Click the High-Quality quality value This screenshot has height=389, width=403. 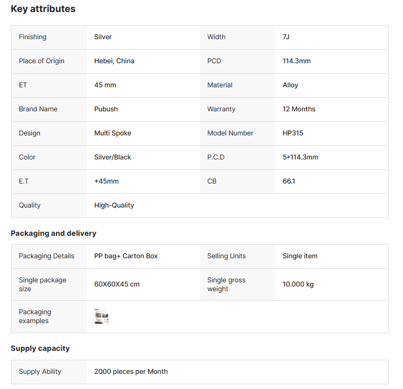(114, 205)
